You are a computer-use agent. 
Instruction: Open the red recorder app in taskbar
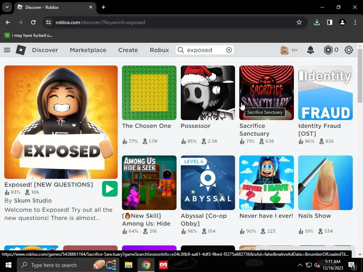coord(163,265)
